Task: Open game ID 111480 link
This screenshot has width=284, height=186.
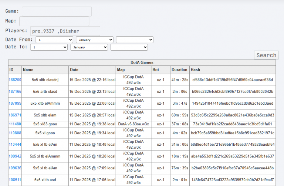Action: [15, 124]
